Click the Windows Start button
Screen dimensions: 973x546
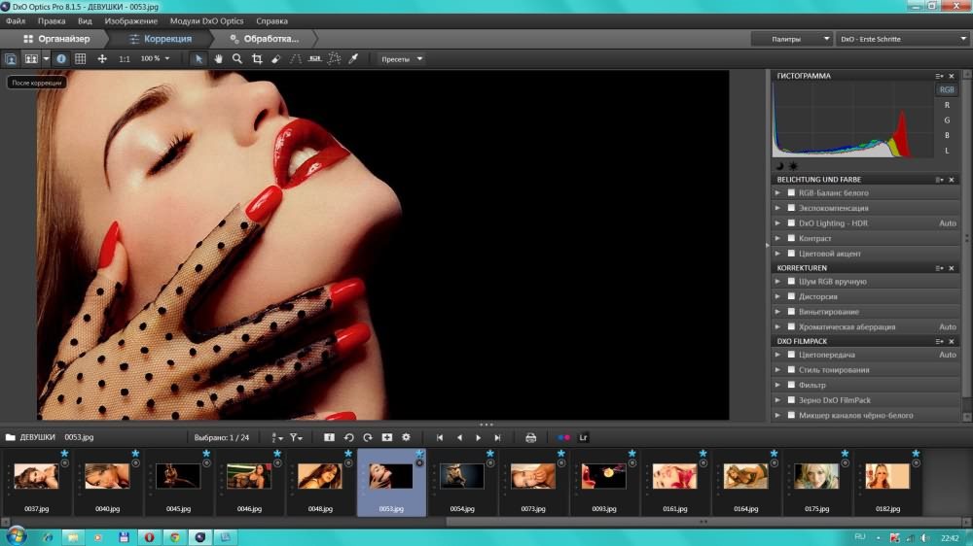coord(17,536)
